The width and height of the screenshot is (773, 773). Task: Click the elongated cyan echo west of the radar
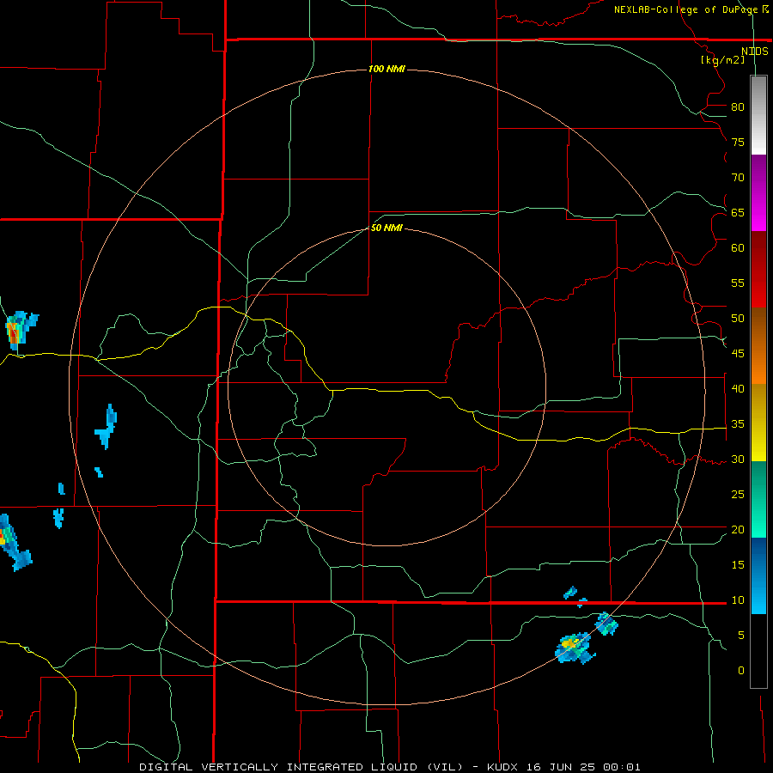tap(107, 426)
